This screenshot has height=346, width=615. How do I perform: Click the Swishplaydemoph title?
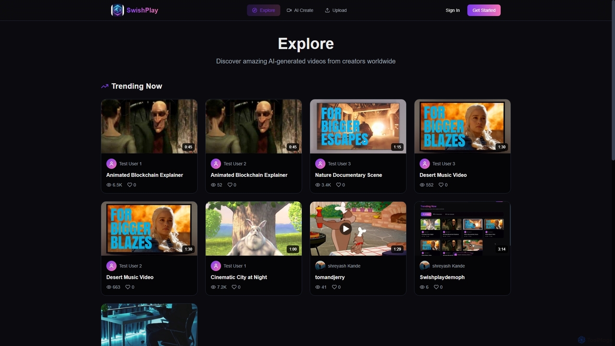[x=442, y=277]
